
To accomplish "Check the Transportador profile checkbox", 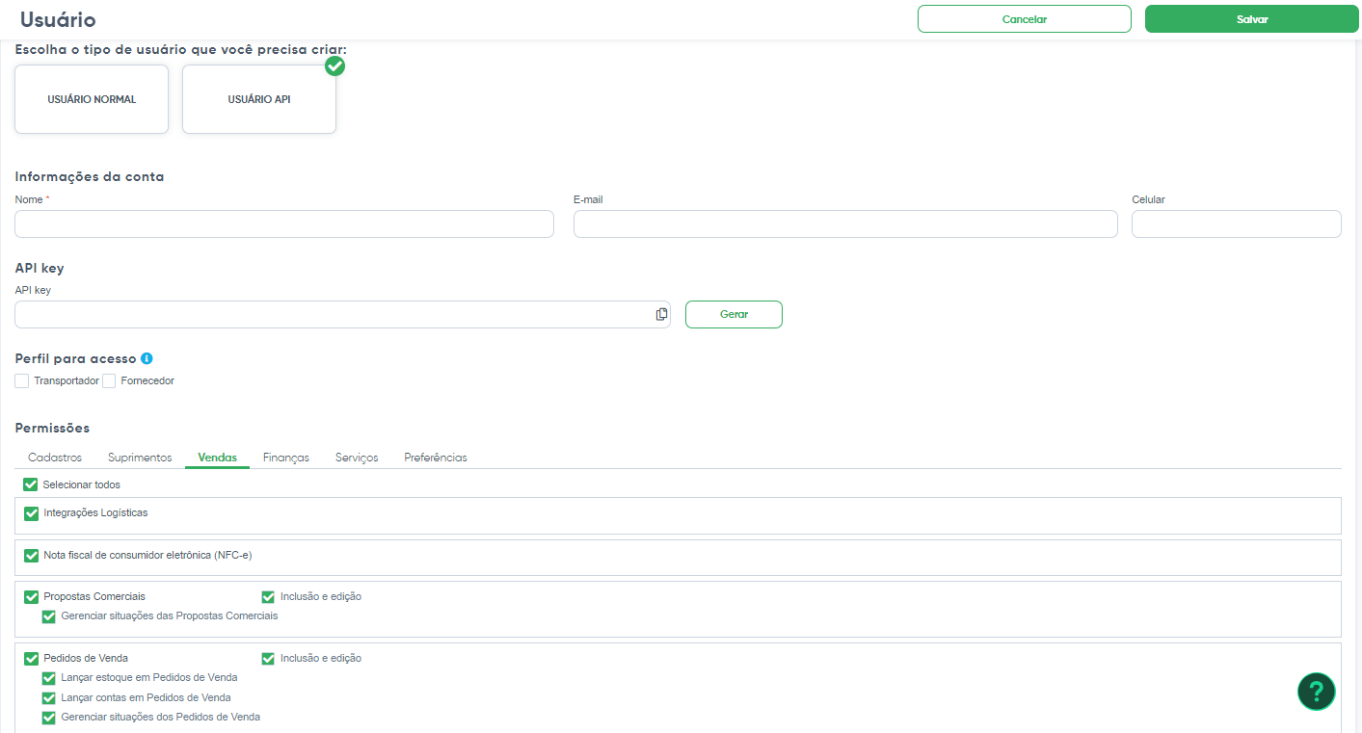I will [x=22, y=380].
